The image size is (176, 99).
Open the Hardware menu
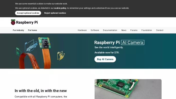tap(82, 30)
